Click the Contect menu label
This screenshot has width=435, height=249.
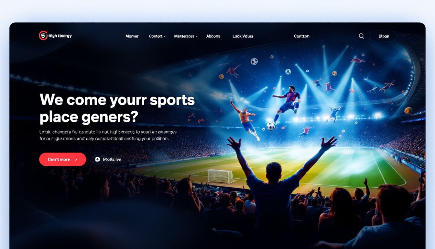(x=155, y=36)
